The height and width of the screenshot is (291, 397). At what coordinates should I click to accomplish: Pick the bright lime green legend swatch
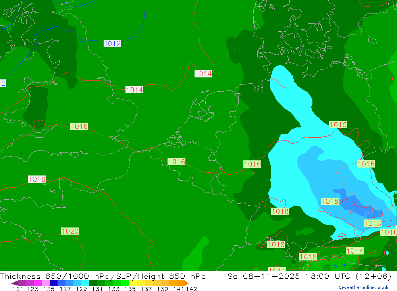tap(125, 283)
